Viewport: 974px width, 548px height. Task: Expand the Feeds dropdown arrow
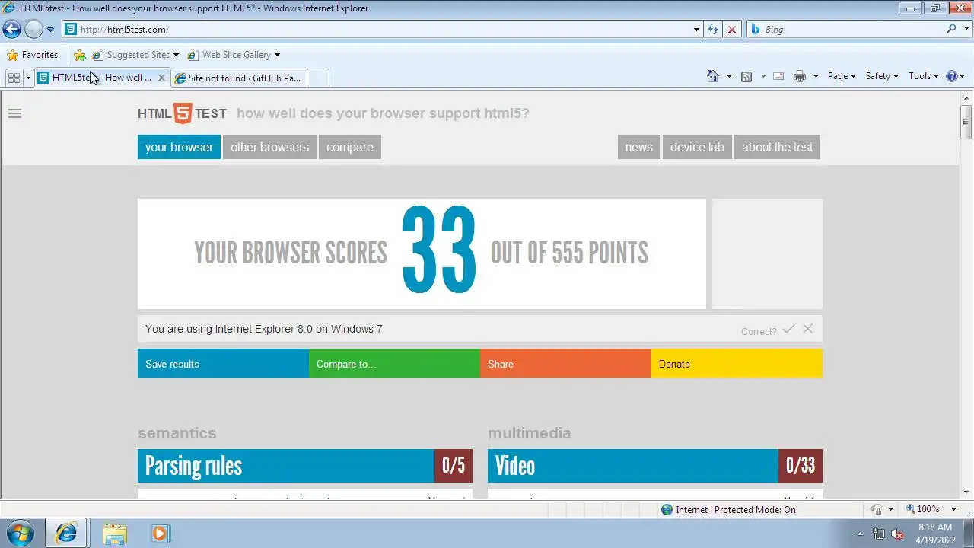tap(763, 76)
